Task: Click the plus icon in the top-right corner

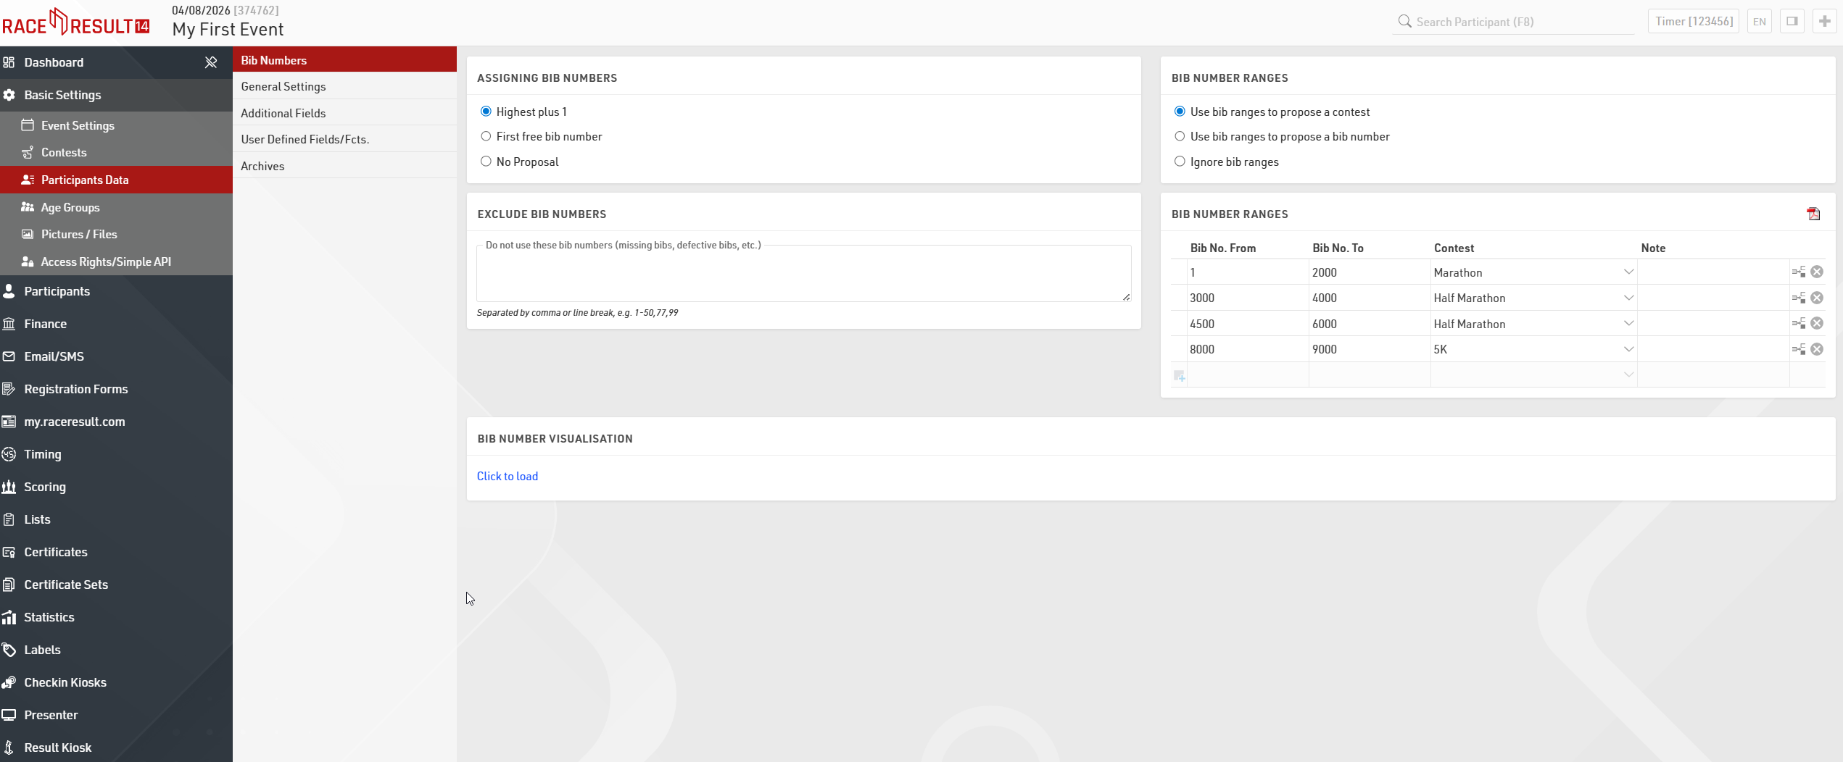Action: 1824,22
